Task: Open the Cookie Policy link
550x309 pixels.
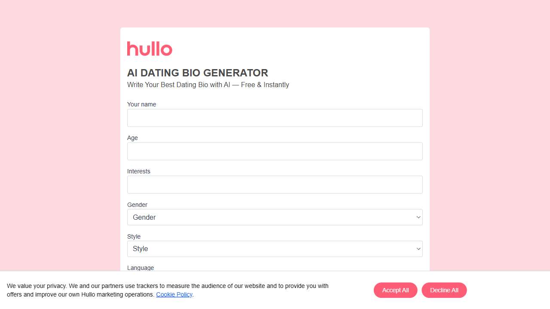Action: click(174, 294)
